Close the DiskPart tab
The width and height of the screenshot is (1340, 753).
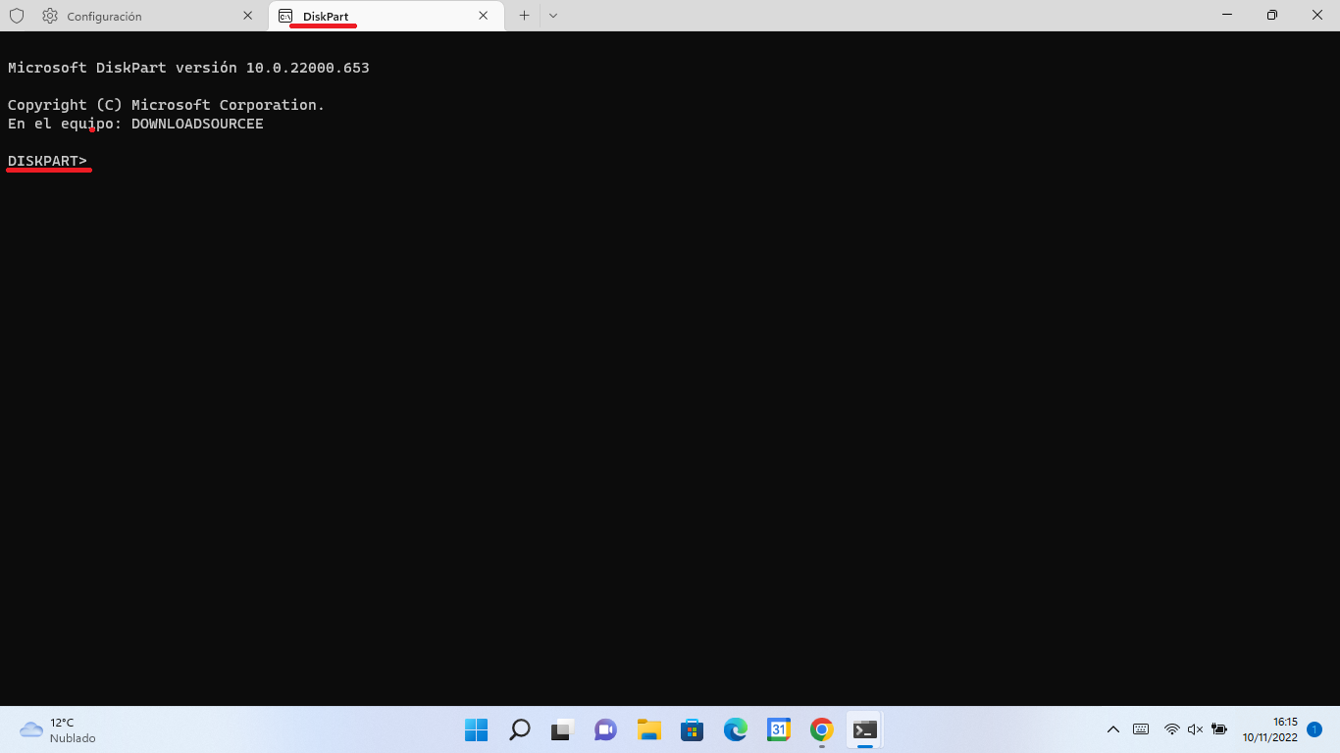(x=484, y=16)
